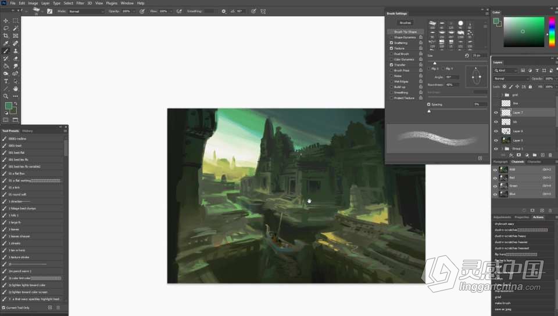The image size is (558, 316).
Task: Open the brush preset picker arrow
Action: (x=42, y=12)
